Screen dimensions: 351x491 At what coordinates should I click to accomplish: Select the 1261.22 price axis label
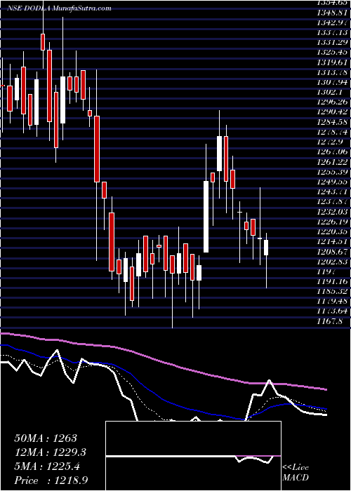tap(333, 163)
